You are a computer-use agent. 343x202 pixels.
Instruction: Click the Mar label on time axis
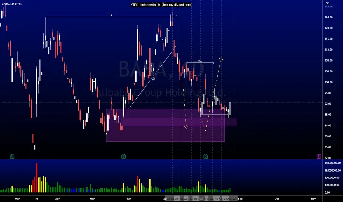pyautogui.click(x=17, y=199)
